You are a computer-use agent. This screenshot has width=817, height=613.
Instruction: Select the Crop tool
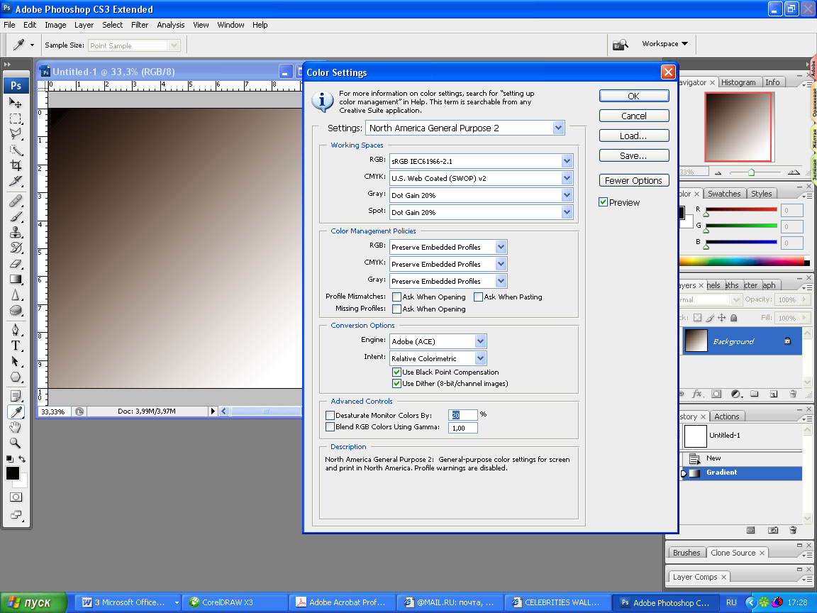click(x=16, y=166)
